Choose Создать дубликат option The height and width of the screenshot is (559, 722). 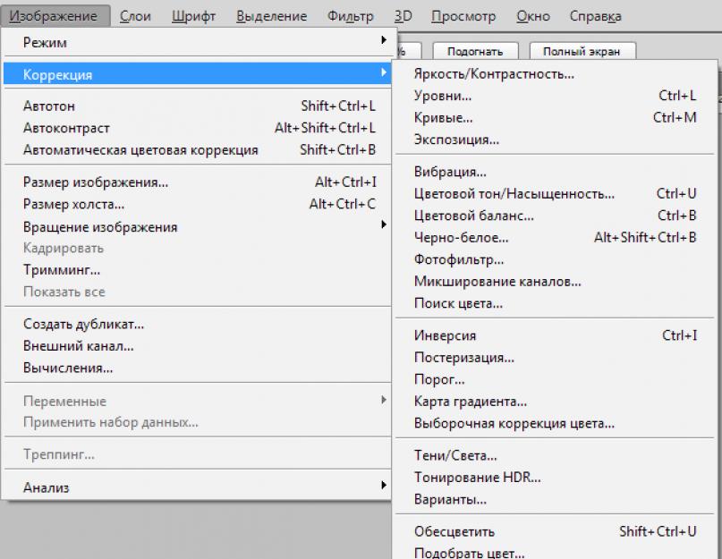coord(83,324)
